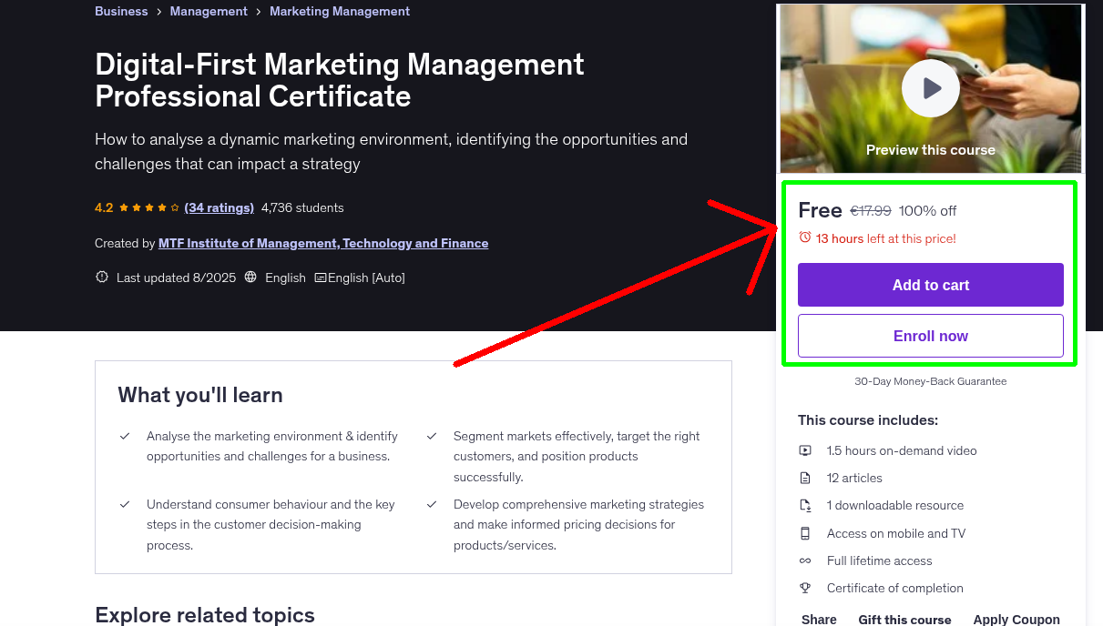Select Apply Coupon
1103x626 pixels.
pos(1016,619)
